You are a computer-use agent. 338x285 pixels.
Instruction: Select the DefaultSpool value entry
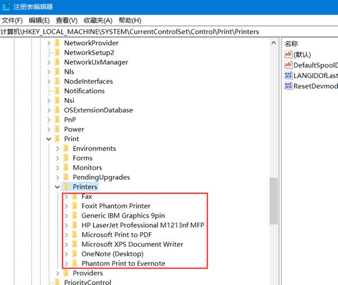(316, 65)
